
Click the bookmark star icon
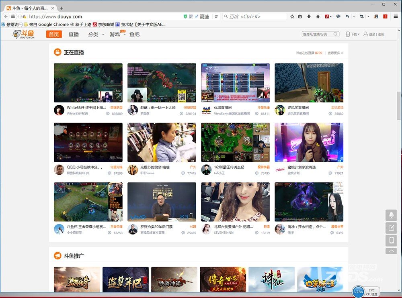(x=292, y=16)
